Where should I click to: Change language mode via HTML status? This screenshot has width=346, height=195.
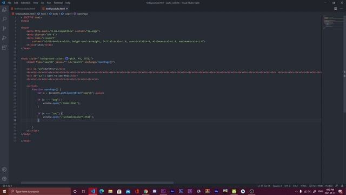[x=303, y=186]
